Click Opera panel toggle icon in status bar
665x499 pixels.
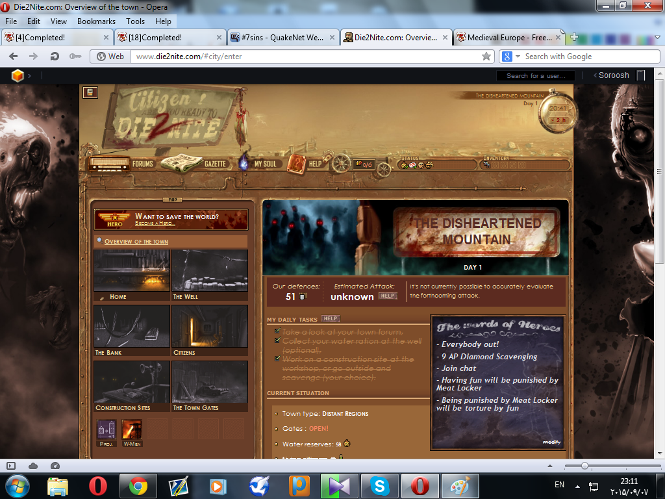click(11, 466)
